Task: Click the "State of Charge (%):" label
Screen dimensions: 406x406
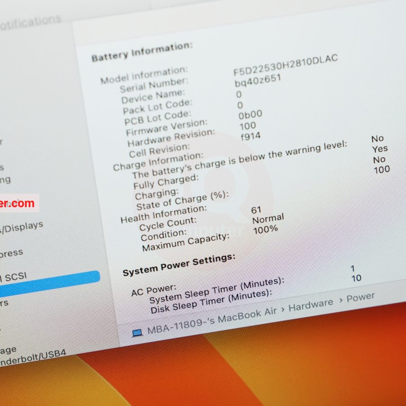Action: click(x=183, y=201)
